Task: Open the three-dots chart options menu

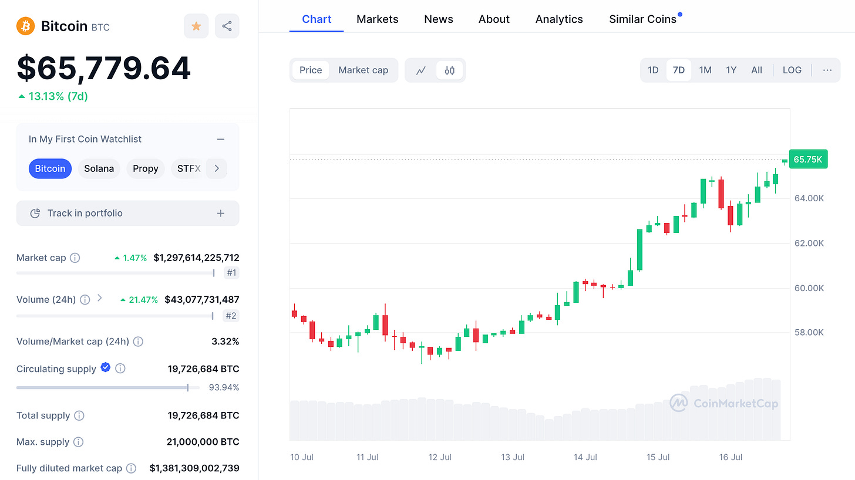Action: [x=827, y=70]
